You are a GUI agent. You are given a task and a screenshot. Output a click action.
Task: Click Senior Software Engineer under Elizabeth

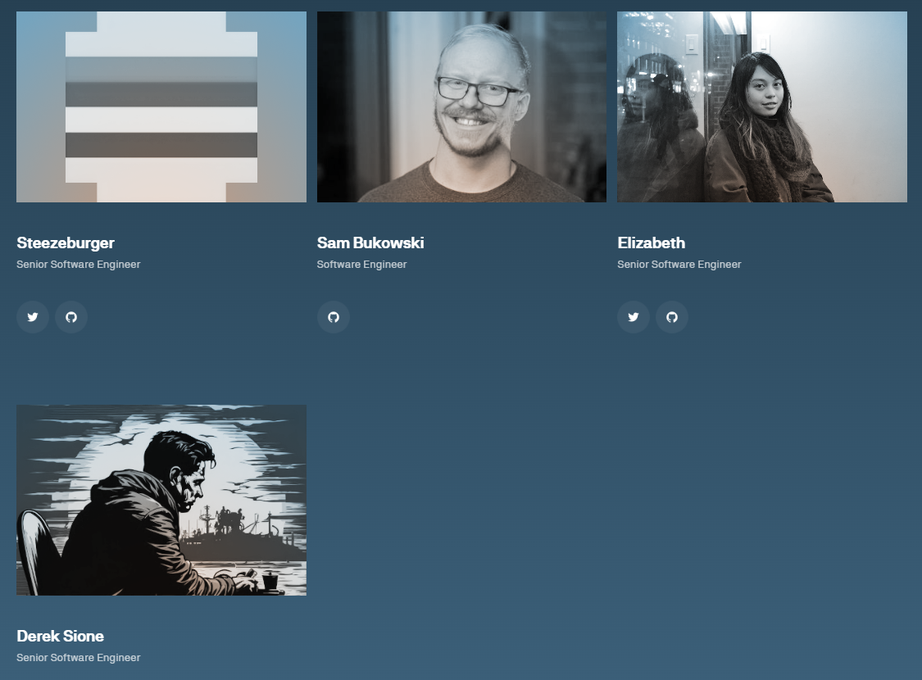[679, 265]
